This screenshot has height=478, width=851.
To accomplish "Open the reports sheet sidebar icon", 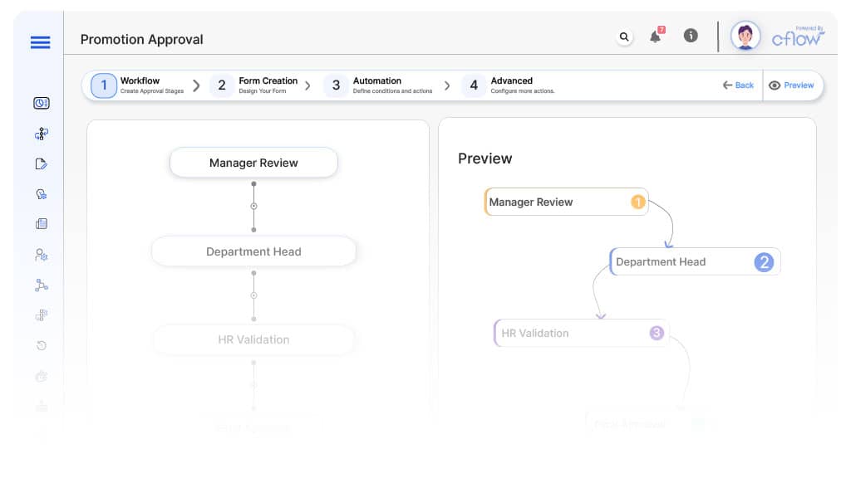I will click(x=42, y=224).
